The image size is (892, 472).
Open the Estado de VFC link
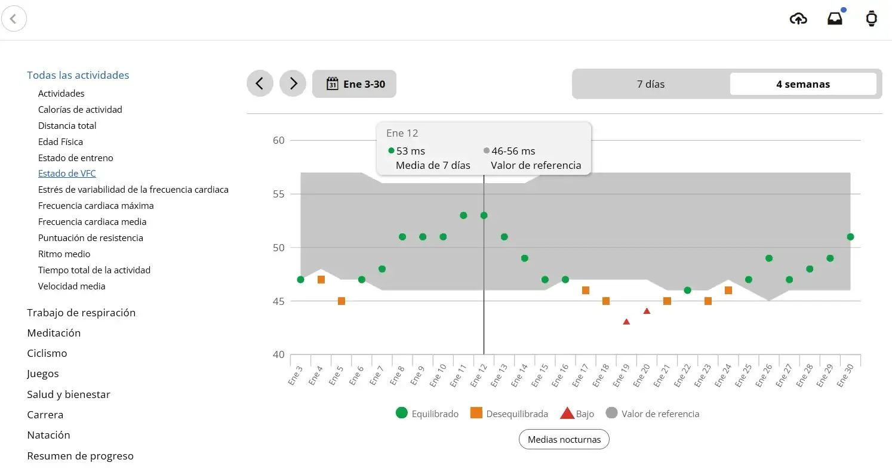67,174
